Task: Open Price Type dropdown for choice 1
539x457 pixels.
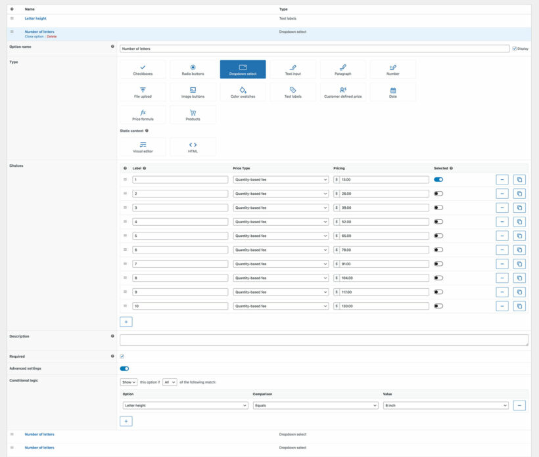Action: coord(281,179)
